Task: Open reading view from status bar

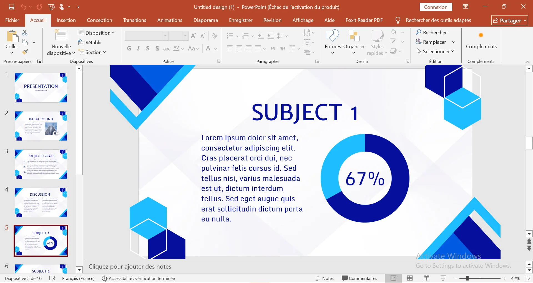Action: [426, 278]
